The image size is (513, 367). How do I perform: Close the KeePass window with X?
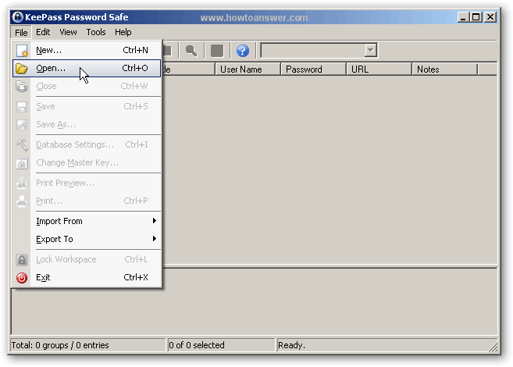[x=490, y=17]
